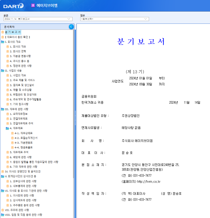
Task: Open '4. 매출 및 수주상황' section
Action: (21, 90)
